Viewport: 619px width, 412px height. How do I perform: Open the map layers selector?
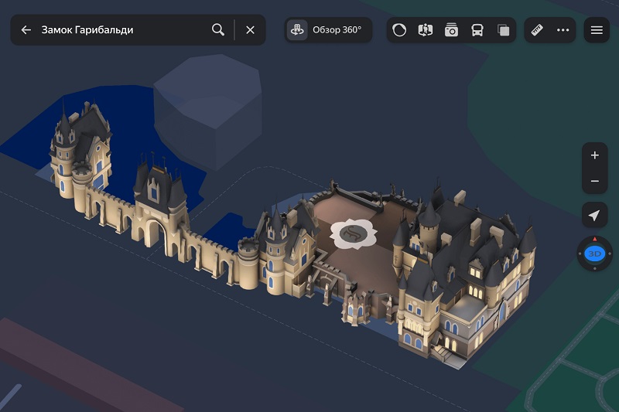tap(504, 30)
